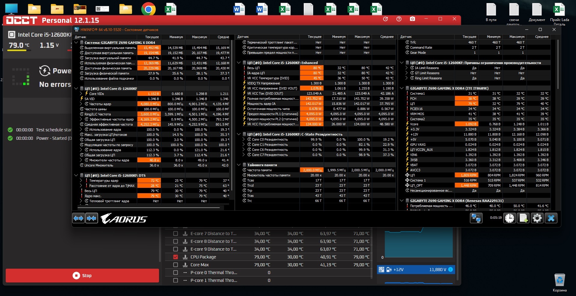Open HWiNFO sensor settings gear
This screenshot has width=576, height=296.
537,218
